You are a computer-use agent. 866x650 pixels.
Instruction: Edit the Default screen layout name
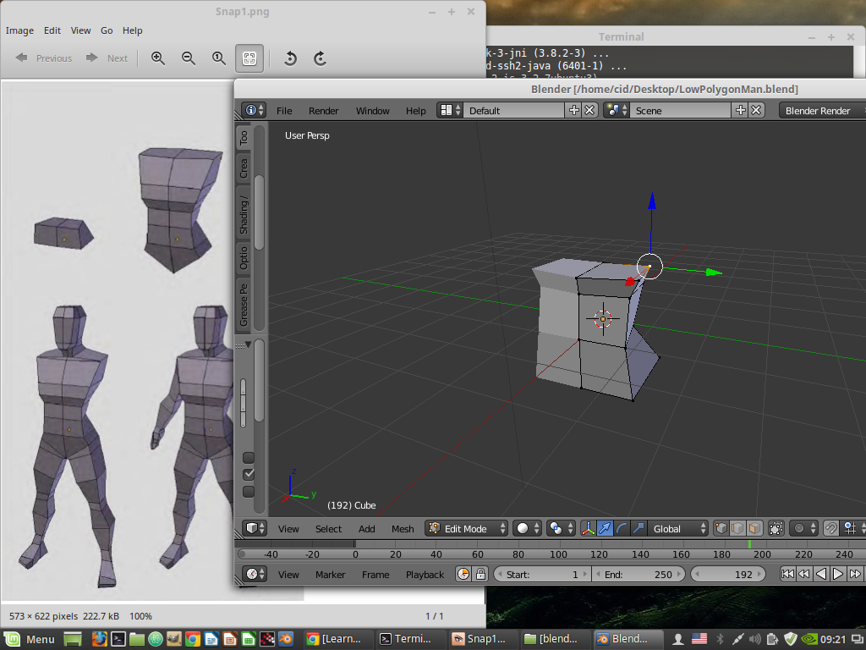513,110
